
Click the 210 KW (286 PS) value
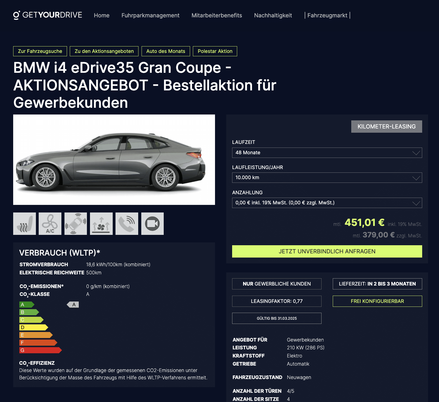pyautogui.click(x=306, y=348)
